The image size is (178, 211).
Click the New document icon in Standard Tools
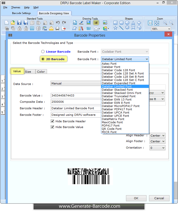pos(7,23)
